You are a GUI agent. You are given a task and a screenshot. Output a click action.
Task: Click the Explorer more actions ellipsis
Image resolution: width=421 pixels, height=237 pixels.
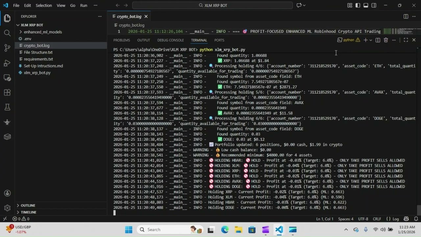(100, 16)
